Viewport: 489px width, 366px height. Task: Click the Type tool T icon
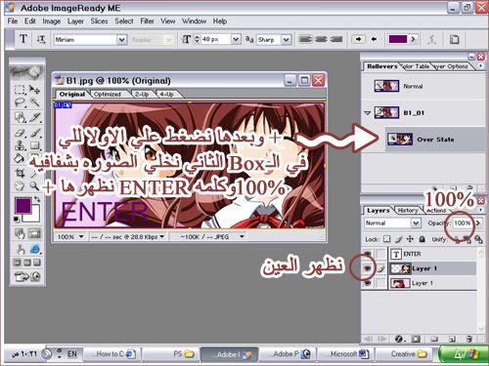click(x=23, y=39)
